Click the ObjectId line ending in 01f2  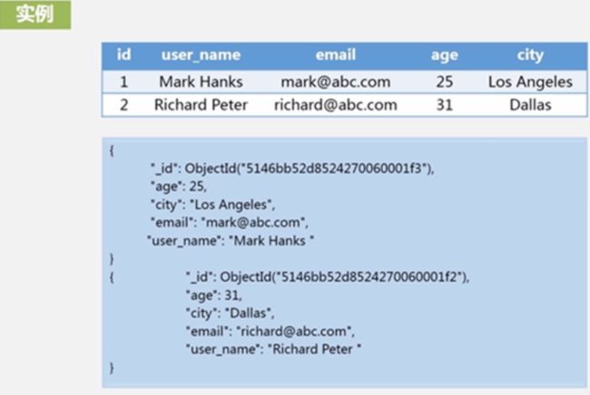(x=328, y=277)
